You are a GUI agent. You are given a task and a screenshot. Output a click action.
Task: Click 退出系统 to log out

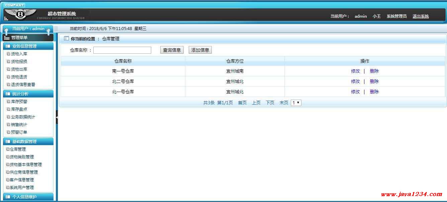click(x=421, y=16)
